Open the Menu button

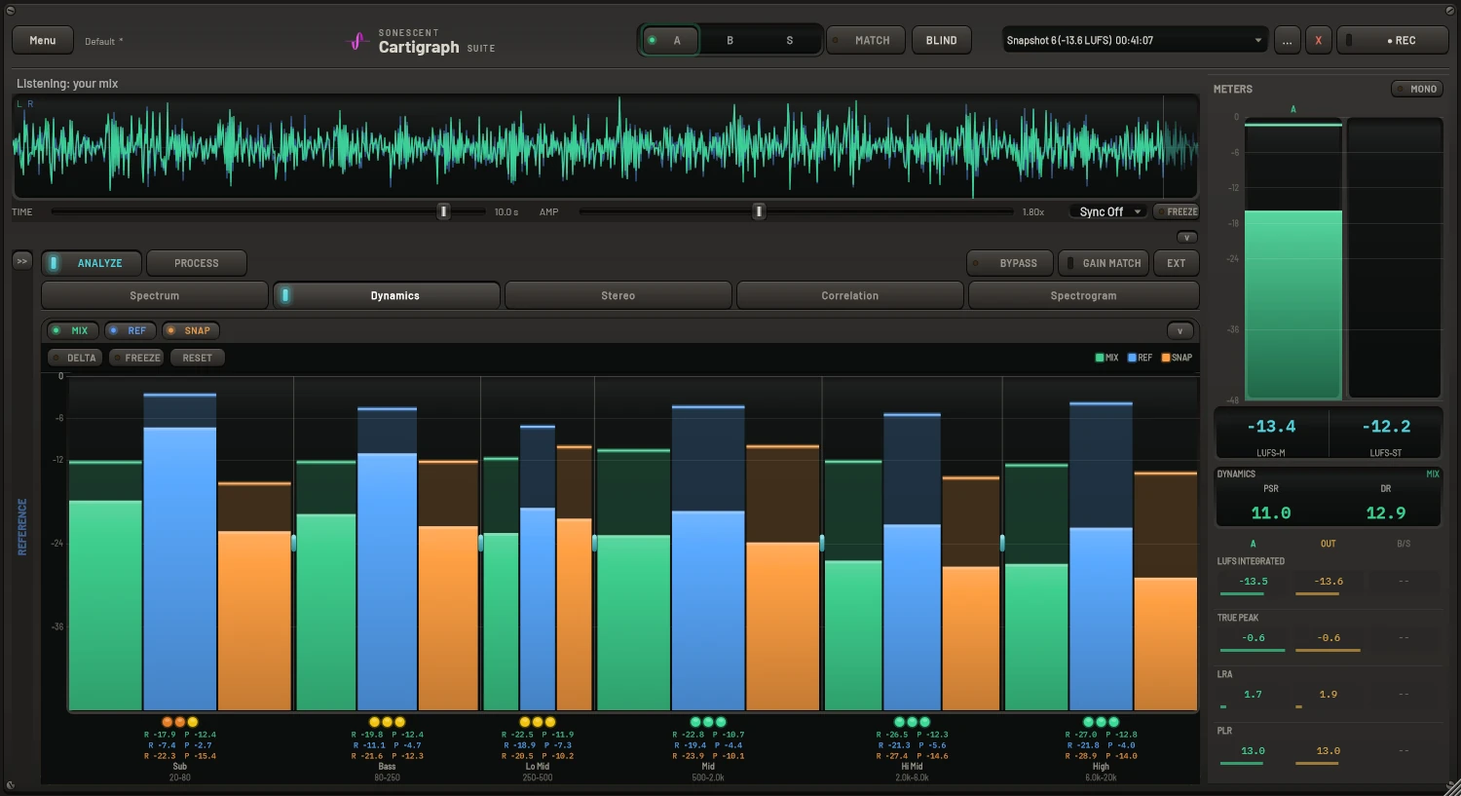43,41
